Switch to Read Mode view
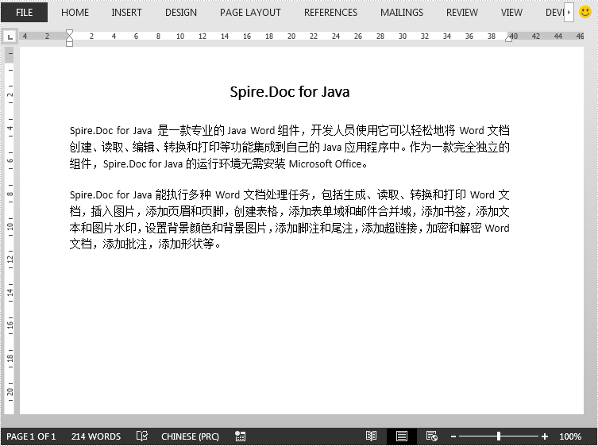 [x=371, y=436]
